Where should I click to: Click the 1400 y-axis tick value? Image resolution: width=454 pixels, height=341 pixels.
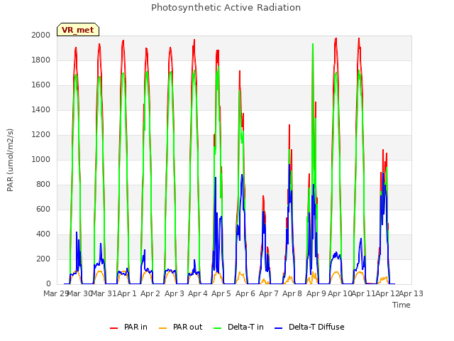41,110
